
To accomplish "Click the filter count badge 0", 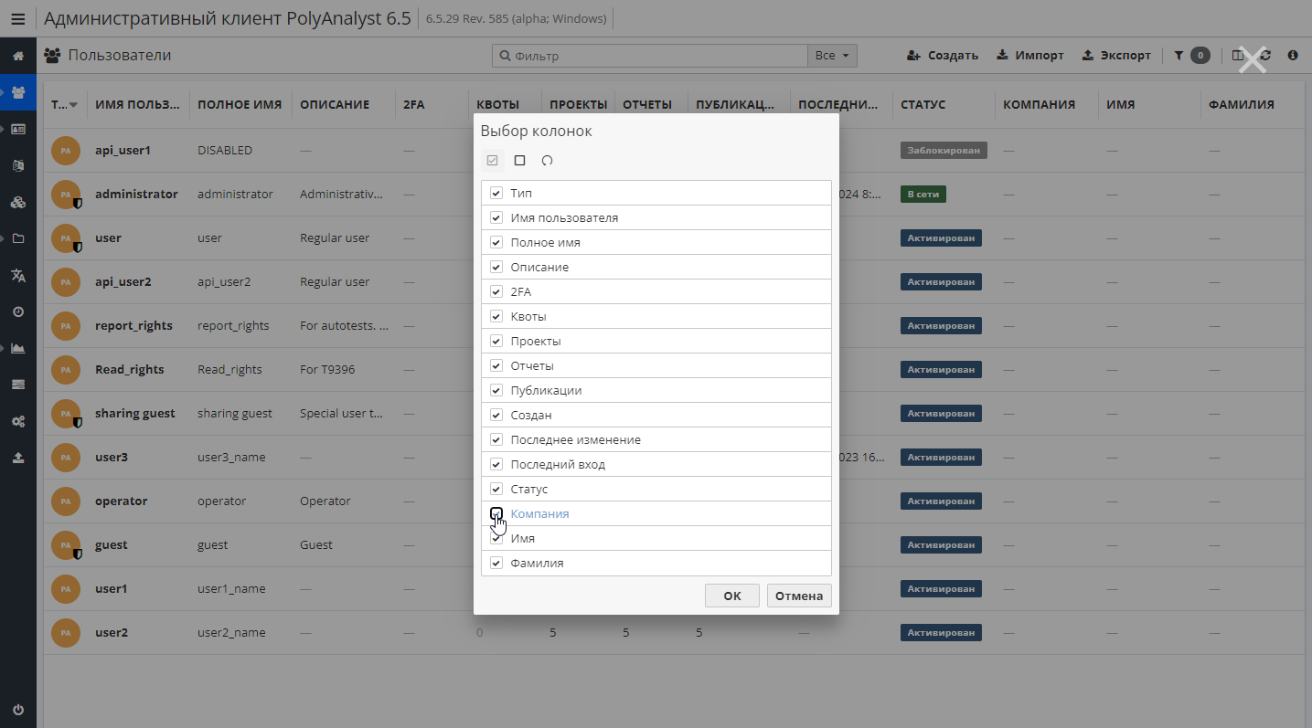I will click(1200, 56).
